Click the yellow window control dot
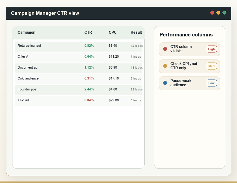This screenshot has width=237, height=183. tap(218, 13)
